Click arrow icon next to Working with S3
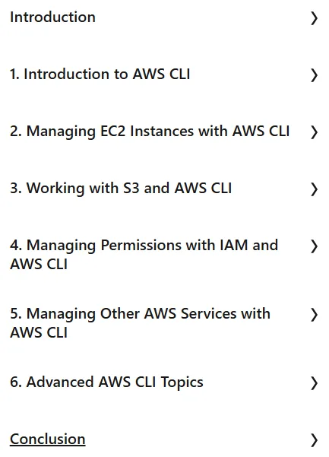The height and width of the screenshot is (457, 329). click(314, 189)
